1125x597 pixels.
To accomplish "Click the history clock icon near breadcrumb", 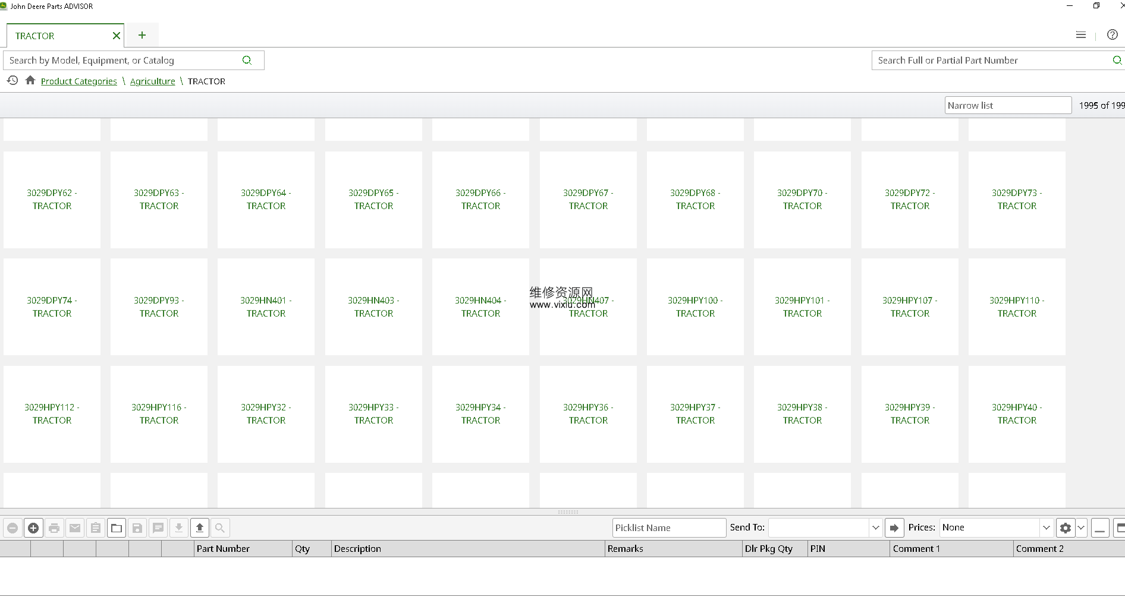I will 12,80.
